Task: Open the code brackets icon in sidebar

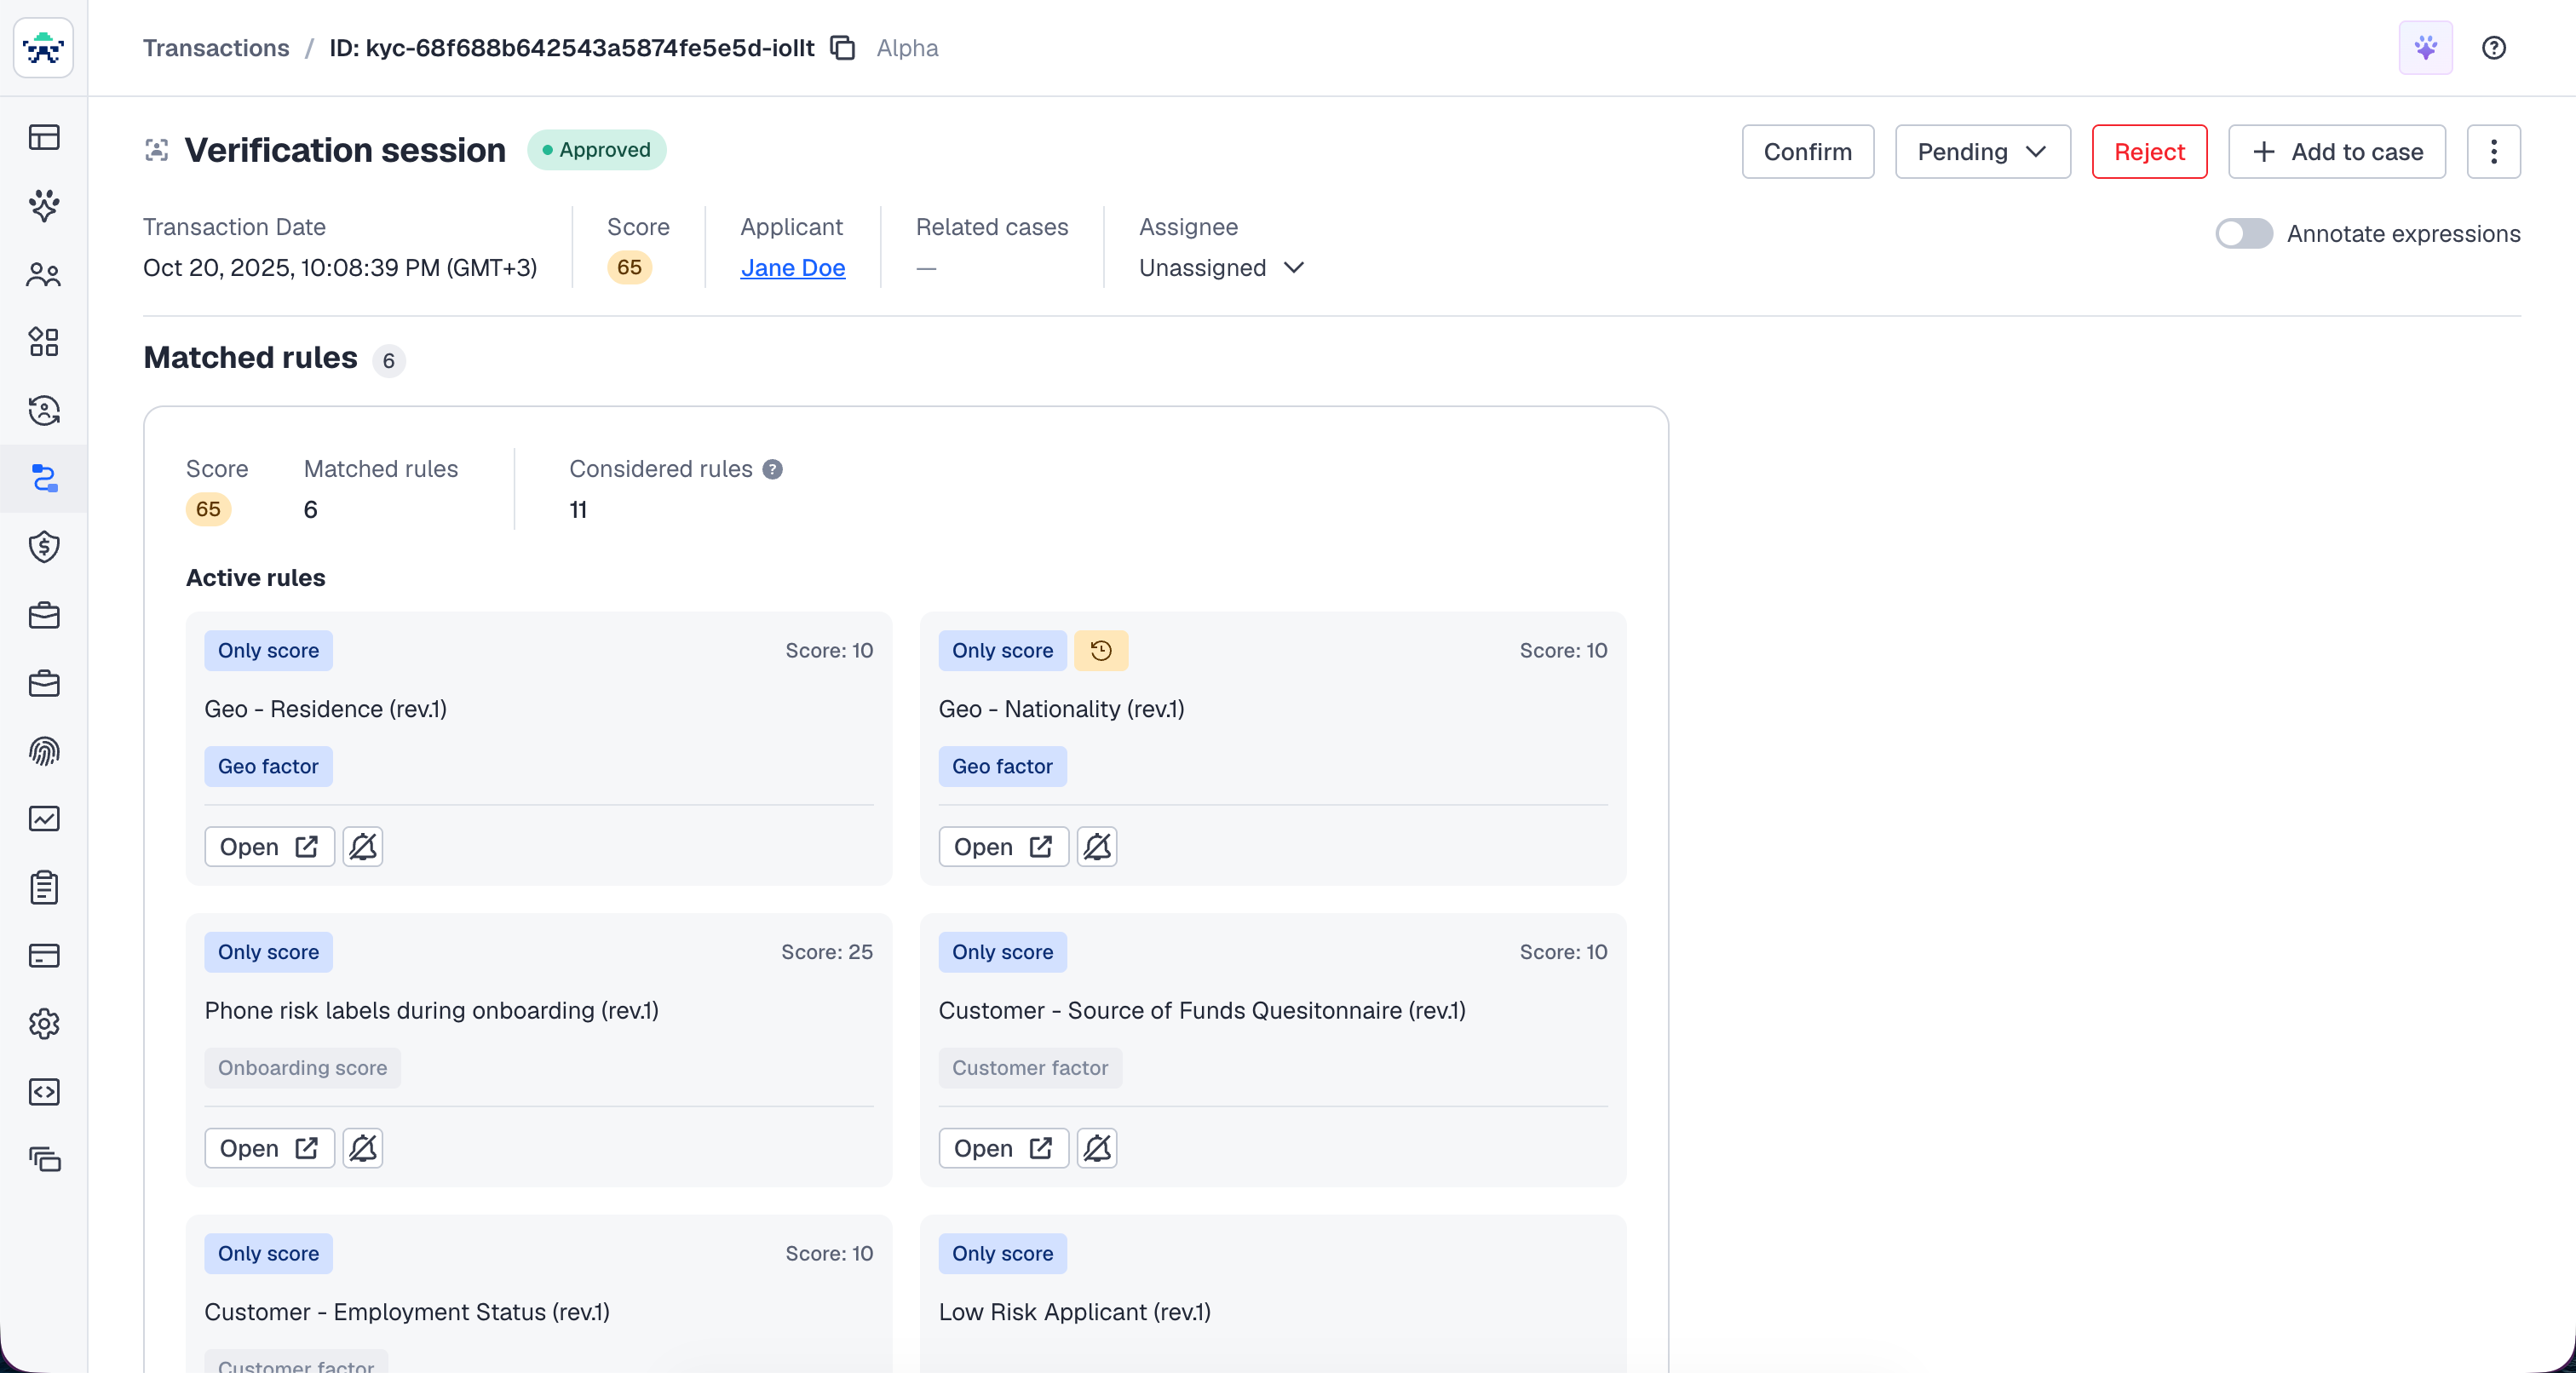Action: coord(44,1092)
